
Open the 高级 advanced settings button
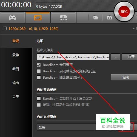coord(124,78)
